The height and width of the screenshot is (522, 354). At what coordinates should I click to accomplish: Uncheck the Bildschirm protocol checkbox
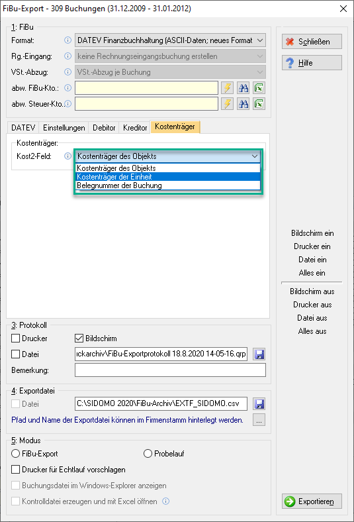point(79,339)
